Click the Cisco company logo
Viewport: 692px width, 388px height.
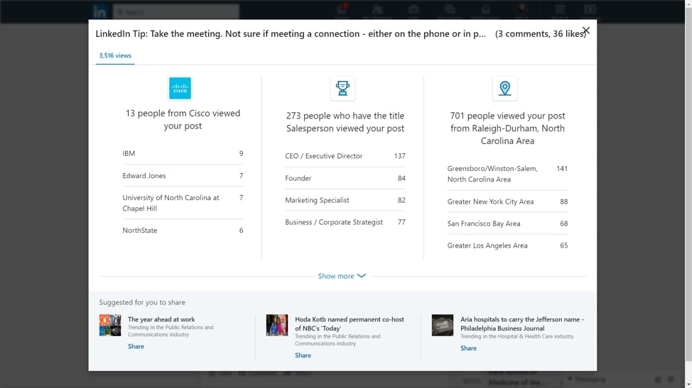pyautogui.click(x=180, y=88)
